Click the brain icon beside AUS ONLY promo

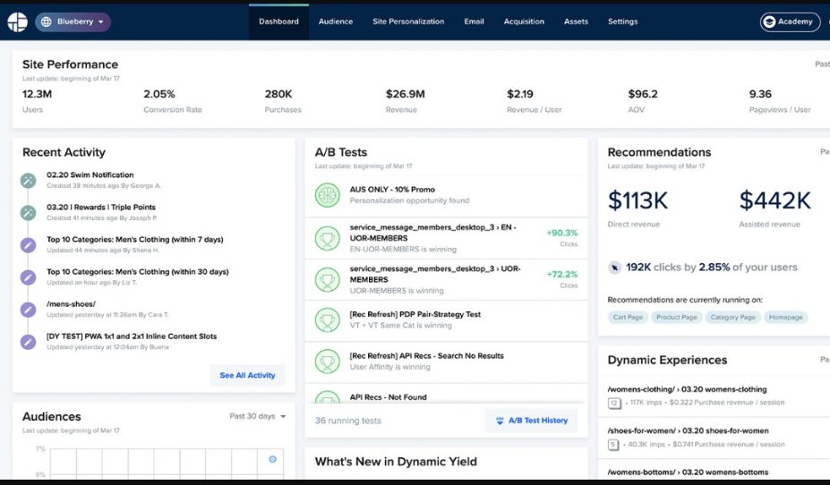326,195
